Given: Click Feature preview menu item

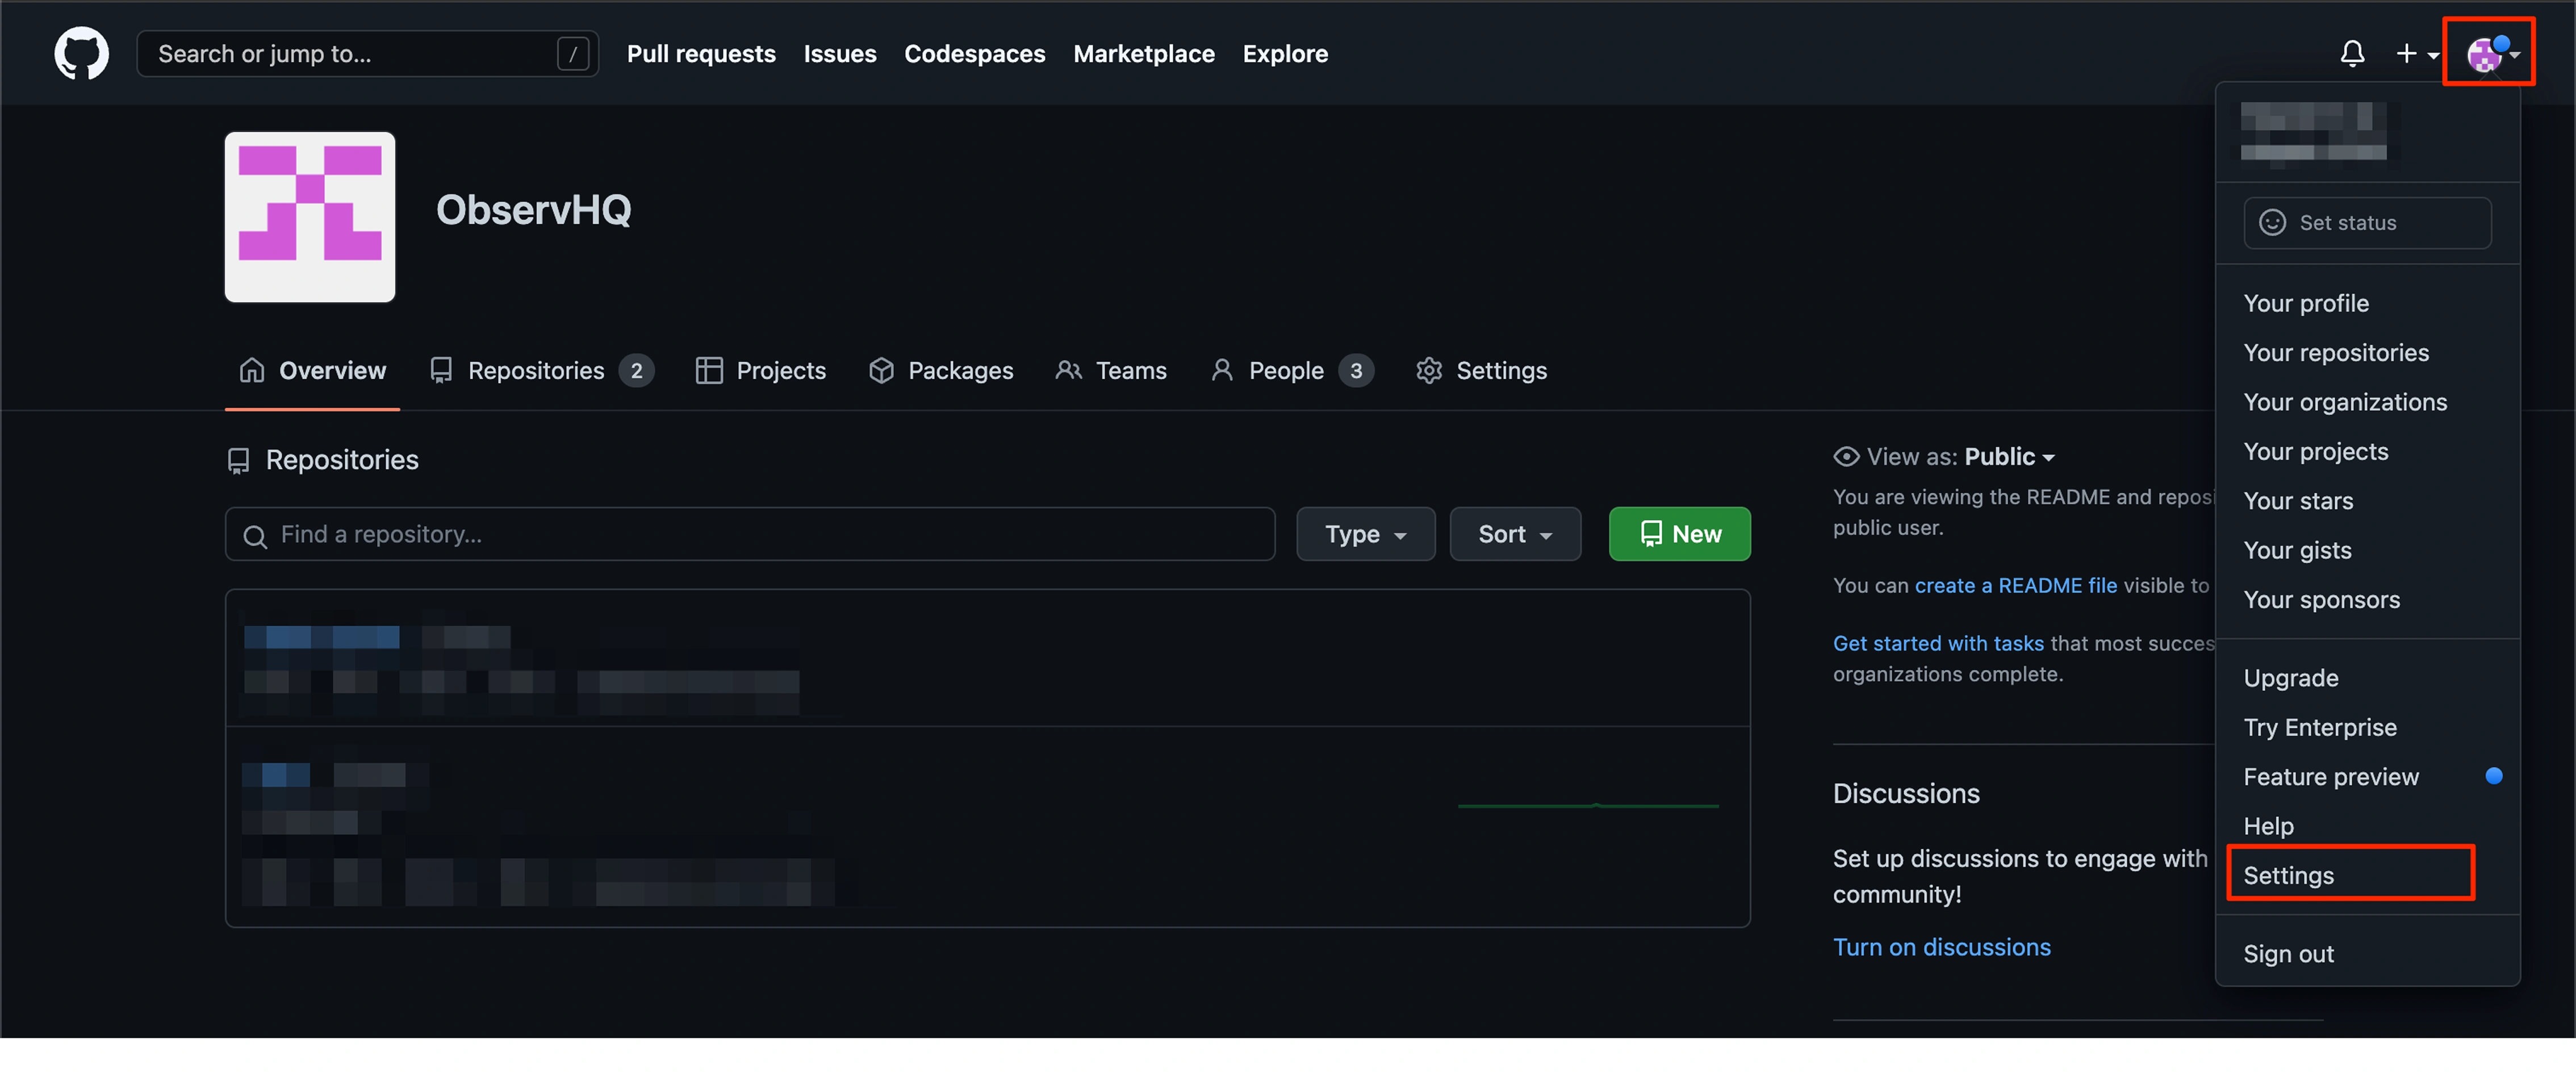Looking at the screenshot, I should 2330,776.
